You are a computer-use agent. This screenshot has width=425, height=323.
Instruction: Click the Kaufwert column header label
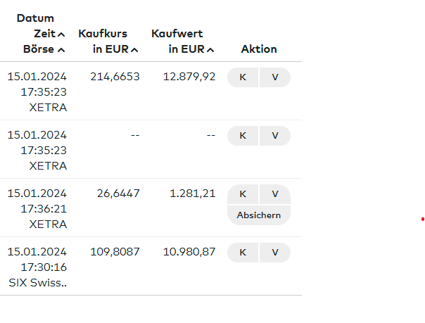pos(177,34)
